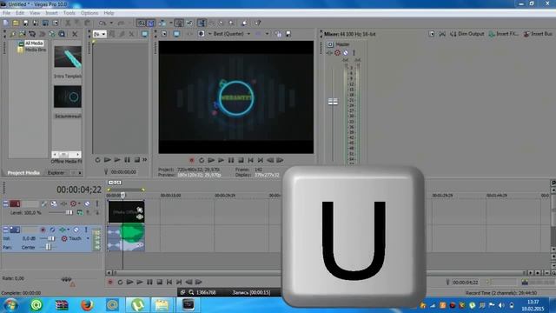Viewport: 556px width, 313px height.
Task: Open the preview Overlays dropdown arrow
Action: pyautogui.click(x=267, y=34)
